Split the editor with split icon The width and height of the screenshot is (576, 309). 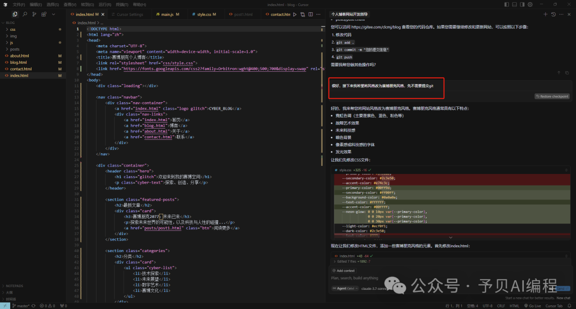pyautogui.click(x=311, y=14)
